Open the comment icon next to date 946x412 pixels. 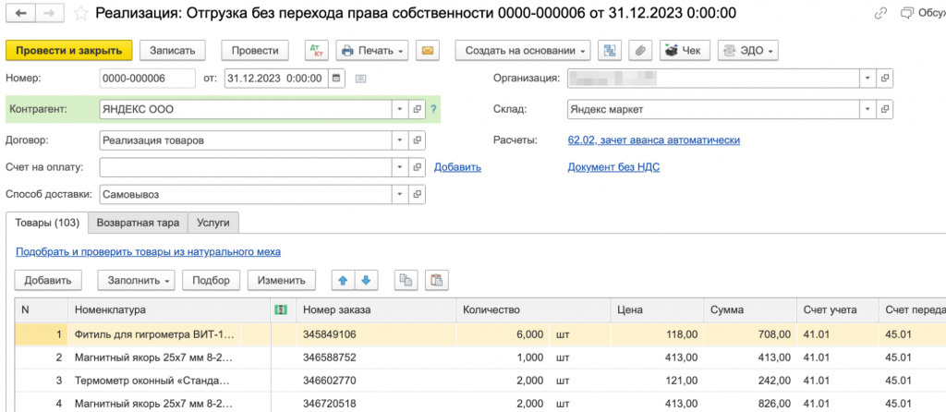pos(360,79)
